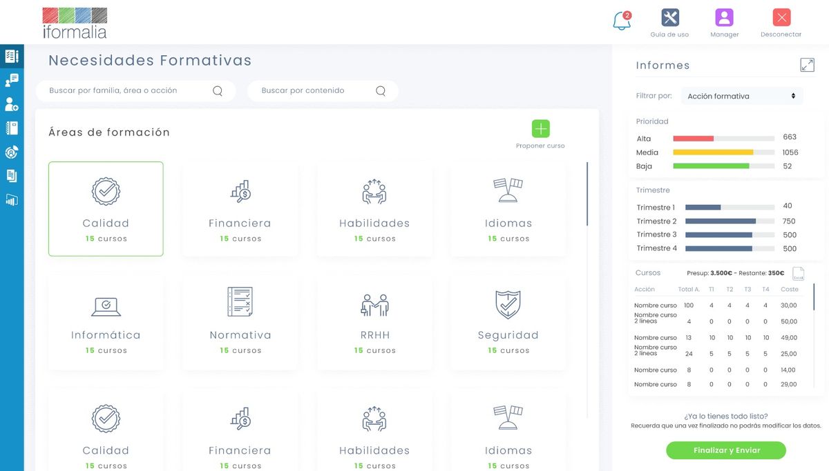
Task: Click the cost cell 30,00
Action: (x=788, y=305)
